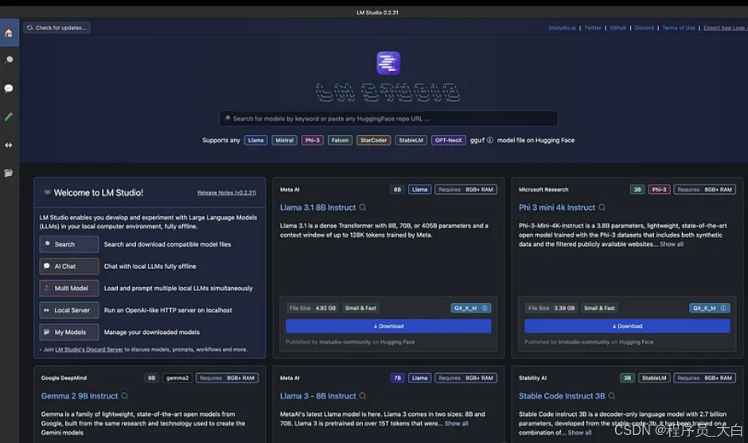Select the Mistral tag under search bar

(x=284, y=140)
